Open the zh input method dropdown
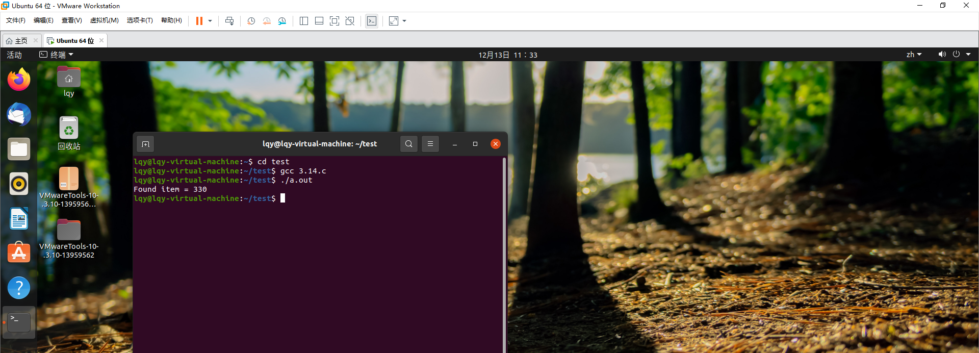 pyautogui.click(x=914, y=55)
